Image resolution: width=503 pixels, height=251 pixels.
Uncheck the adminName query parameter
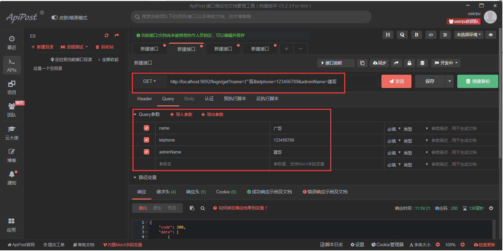point(146,152)
